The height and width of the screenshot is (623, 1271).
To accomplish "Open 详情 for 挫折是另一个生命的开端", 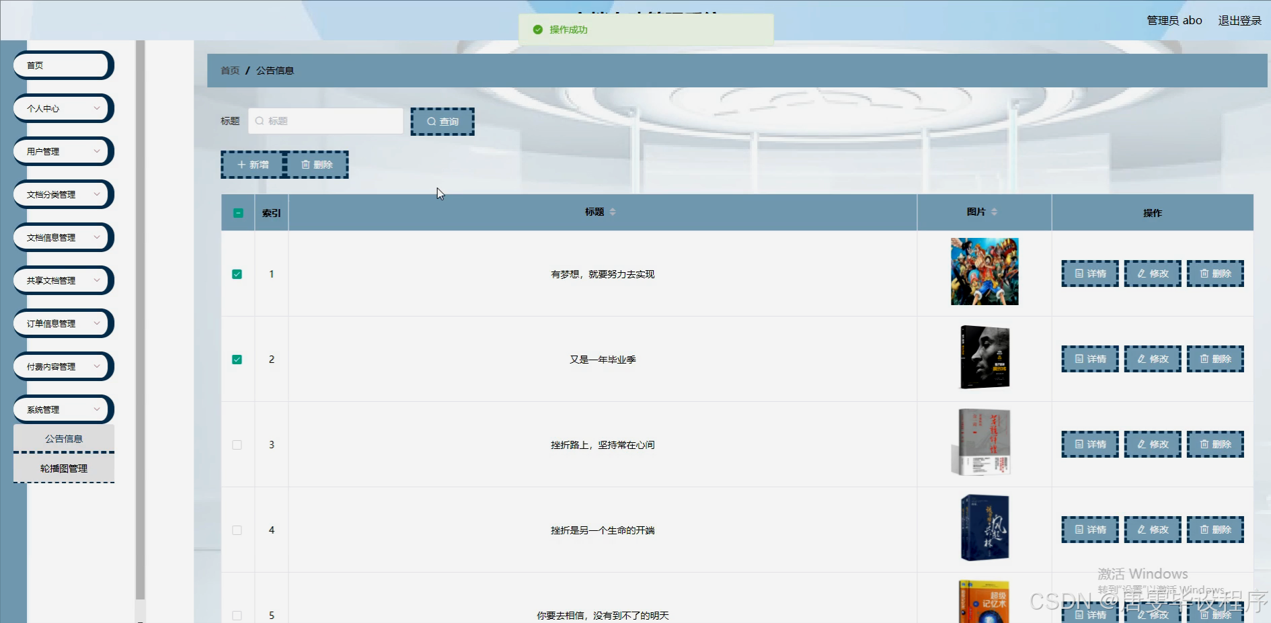I will [x=1090, y=530].
